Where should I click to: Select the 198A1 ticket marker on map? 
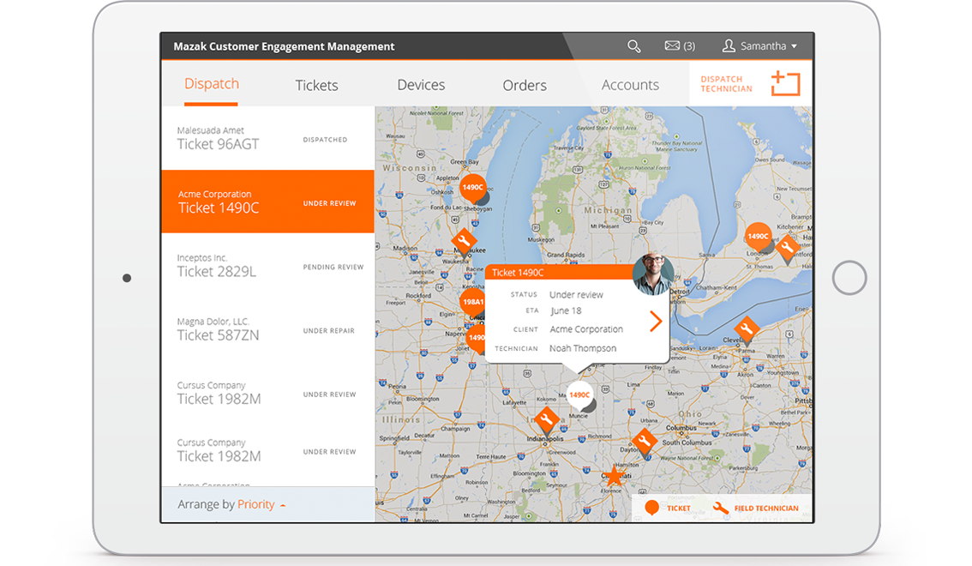pos(472,302)
